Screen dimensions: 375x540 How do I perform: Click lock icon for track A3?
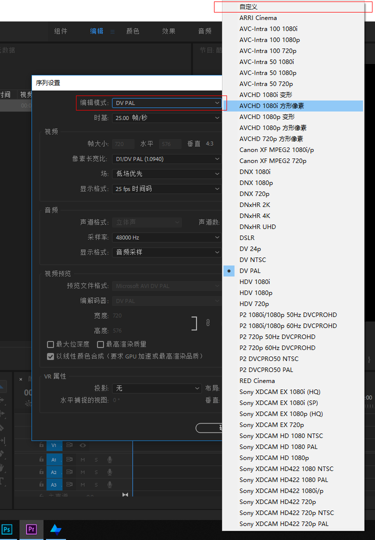coord(41,484)
